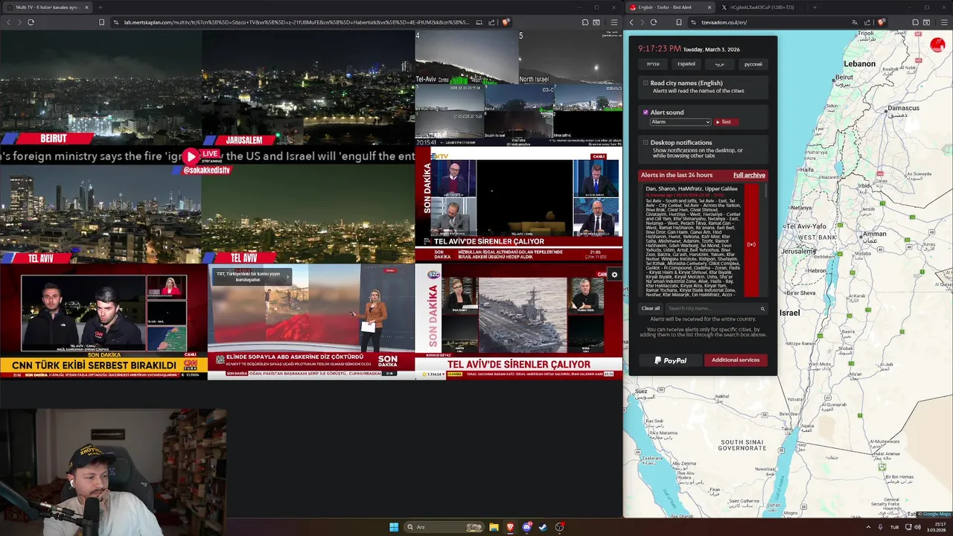This screenshot has height=536, width=953.
Task: Click the Beirut live camera tile
Action: point(101,87)
